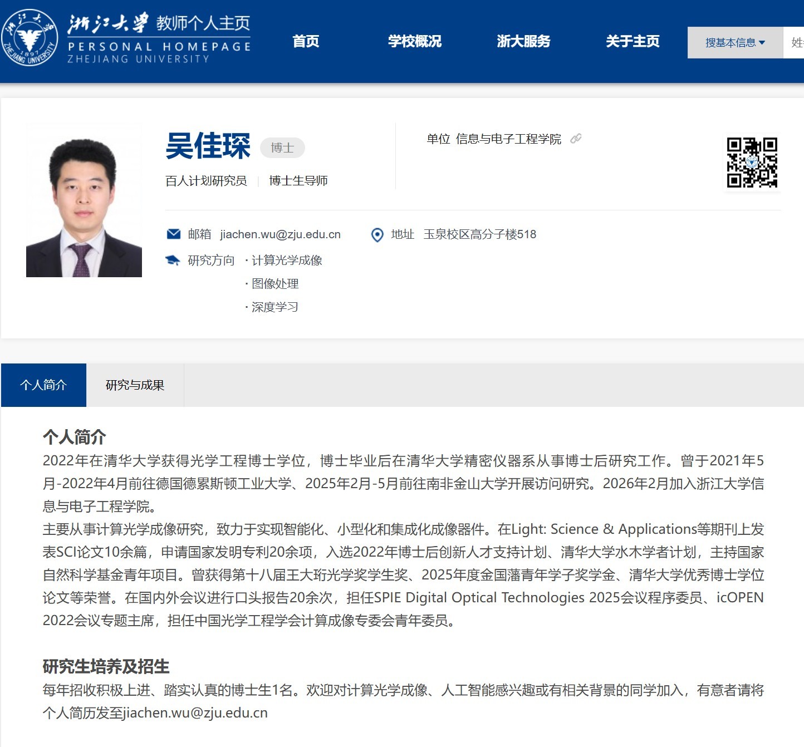Open the 学校概况 menu item
Screen dimensions: 804x747
click(x=415, y=41)
